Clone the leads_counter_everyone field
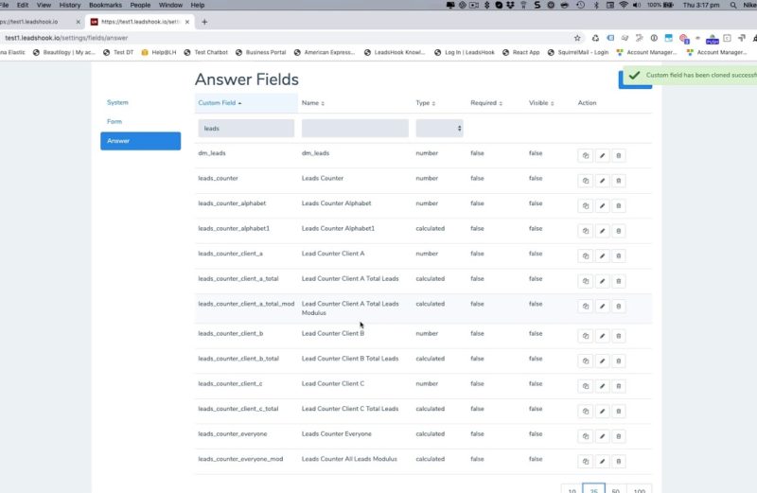The image size is (757, 493). 585,436
